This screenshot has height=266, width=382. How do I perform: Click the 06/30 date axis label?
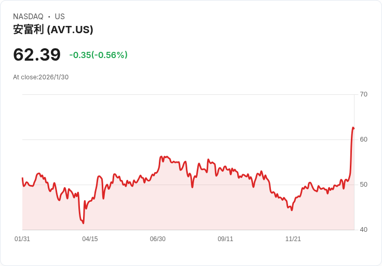158,239
